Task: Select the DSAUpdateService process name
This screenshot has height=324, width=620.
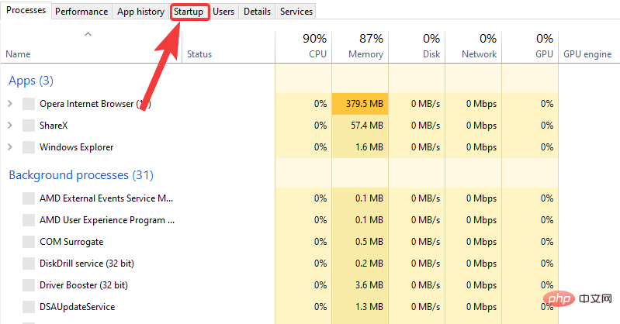Action: [x=77, y=307]
